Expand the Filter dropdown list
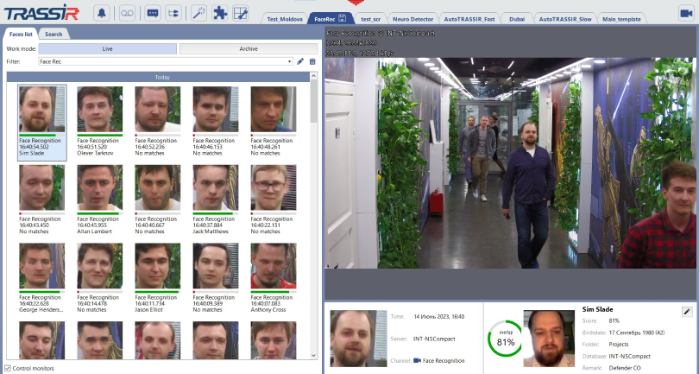 click(x=290, y=61)
